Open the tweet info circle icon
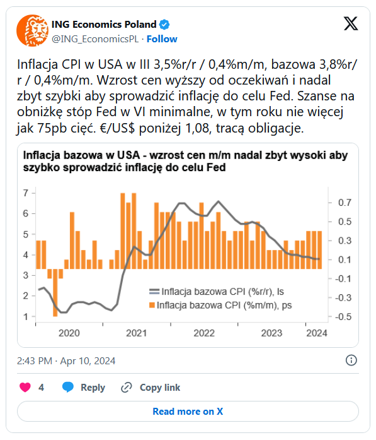Image resolution: width=376 pixels, height=440 pixels. pyautogui.click(x=351, y=360)
